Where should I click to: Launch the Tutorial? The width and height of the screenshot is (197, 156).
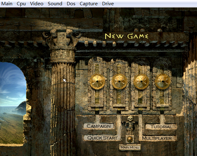pyautogui.click(x=161, y=127)
